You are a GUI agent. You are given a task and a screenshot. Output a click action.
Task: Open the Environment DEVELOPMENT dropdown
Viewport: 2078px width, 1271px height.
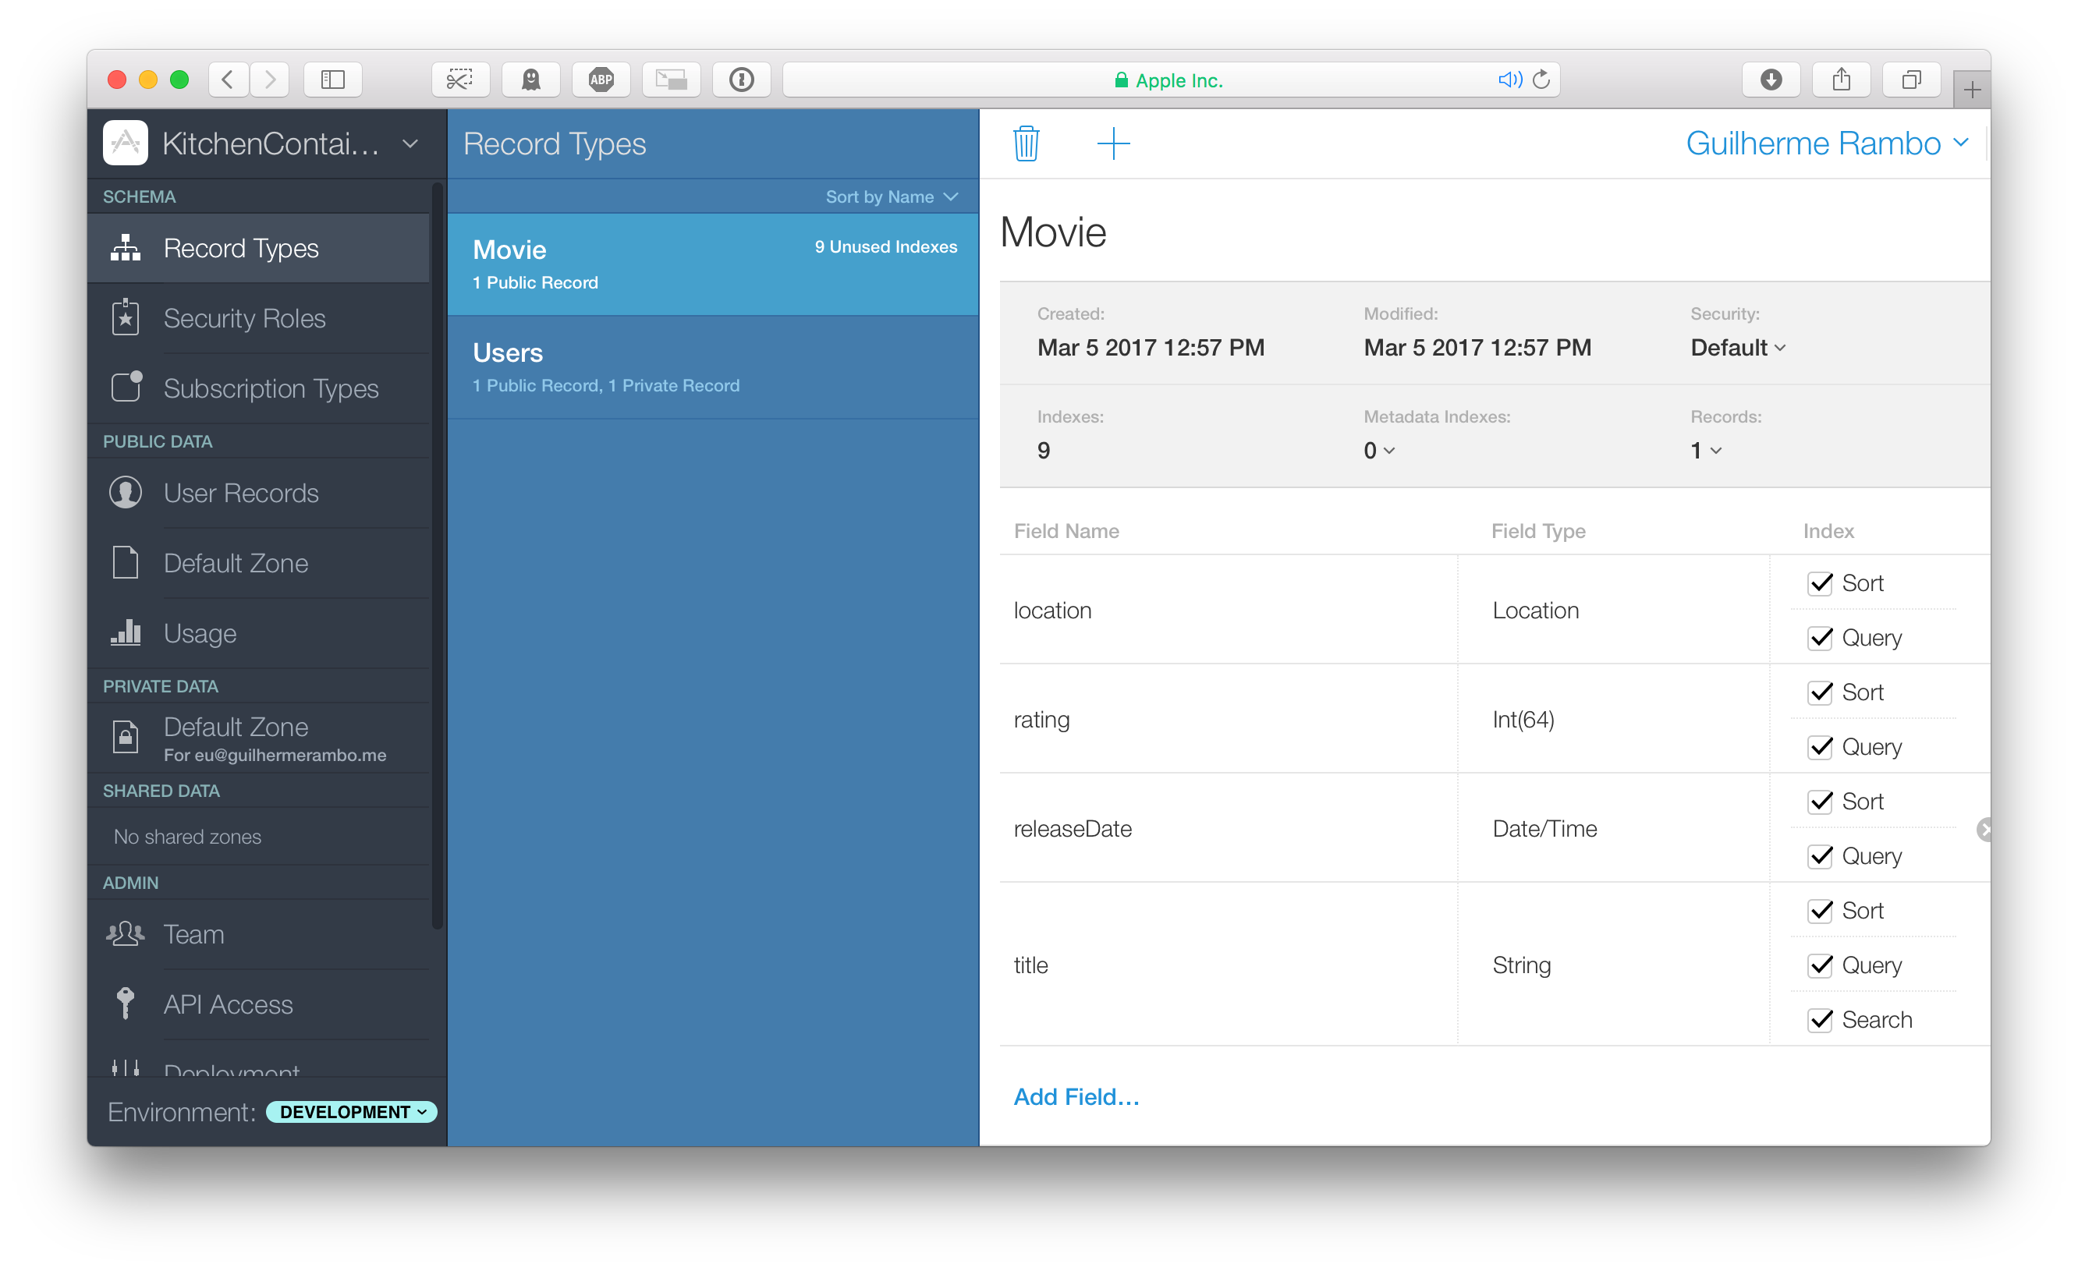pos(352,1111)
